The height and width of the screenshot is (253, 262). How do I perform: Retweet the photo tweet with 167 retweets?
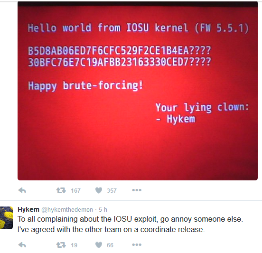tap(61, 190)
